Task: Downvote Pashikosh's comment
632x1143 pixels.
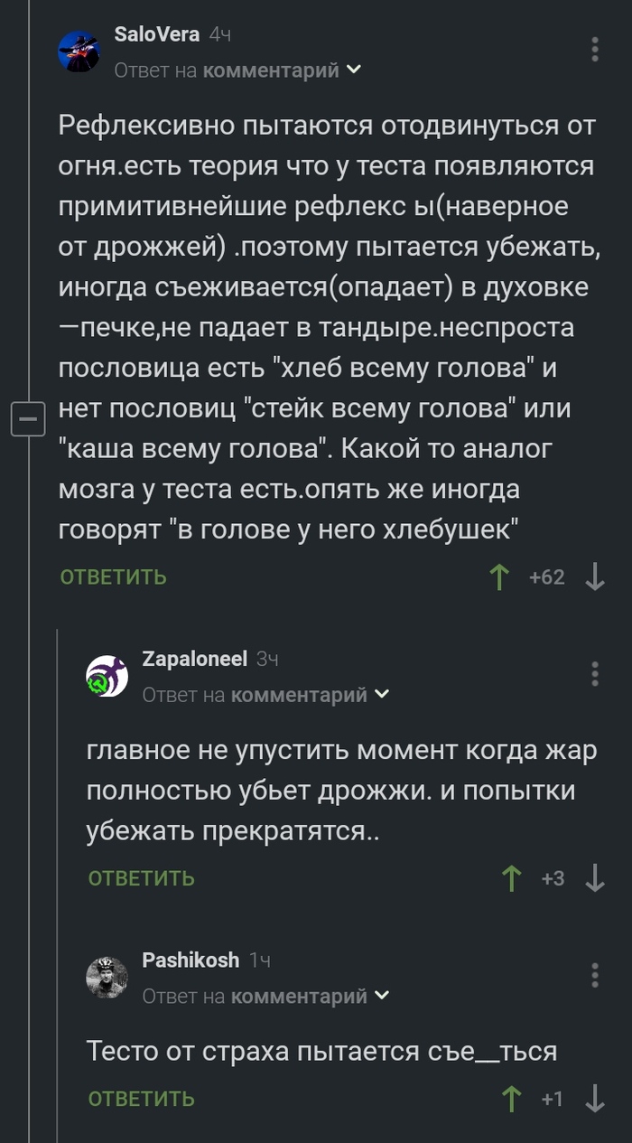Action: tap(595, 1099)
